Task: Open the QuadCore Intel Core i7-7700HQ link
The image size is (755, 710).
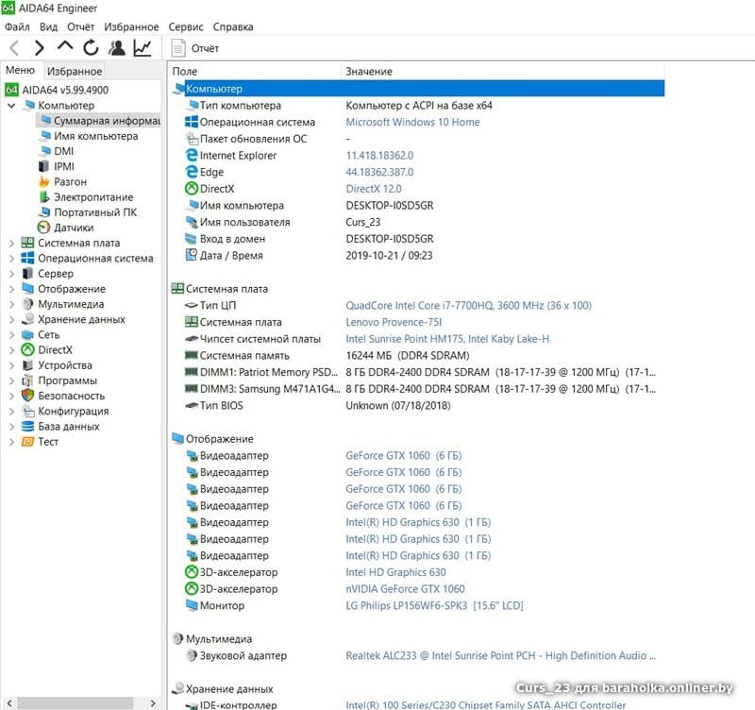Action: (x=468, y=305)
